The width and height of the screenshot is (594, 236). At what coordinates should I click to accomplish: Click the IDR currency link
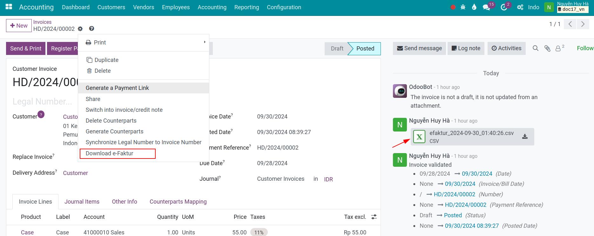click(x=328, y=179)
